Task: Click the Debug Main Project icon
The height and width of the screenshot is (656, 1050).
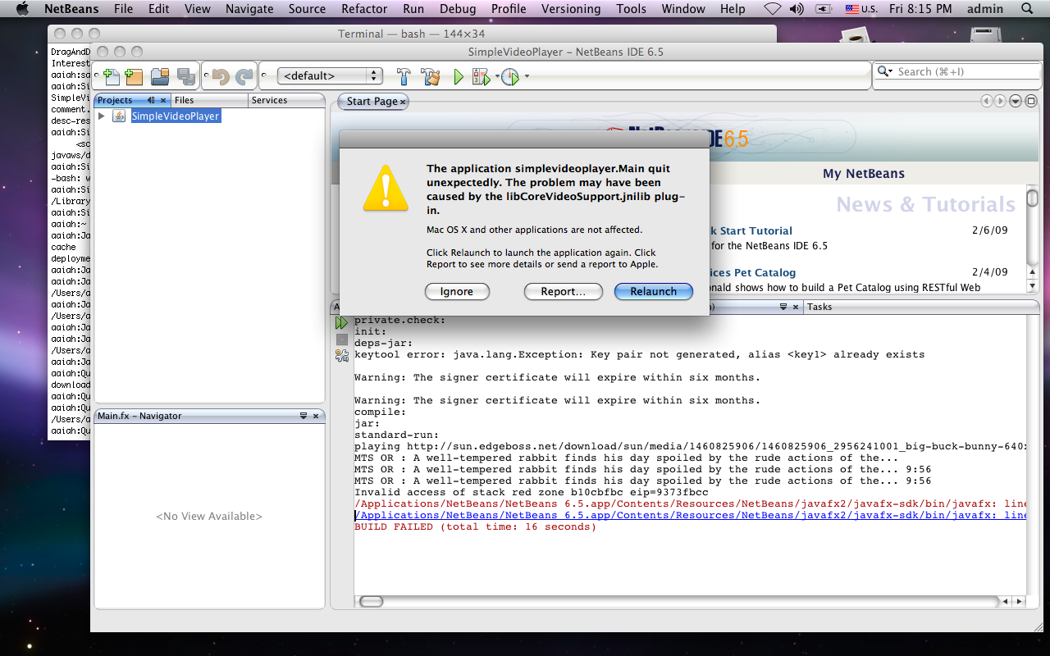Action: pos(482,76)
